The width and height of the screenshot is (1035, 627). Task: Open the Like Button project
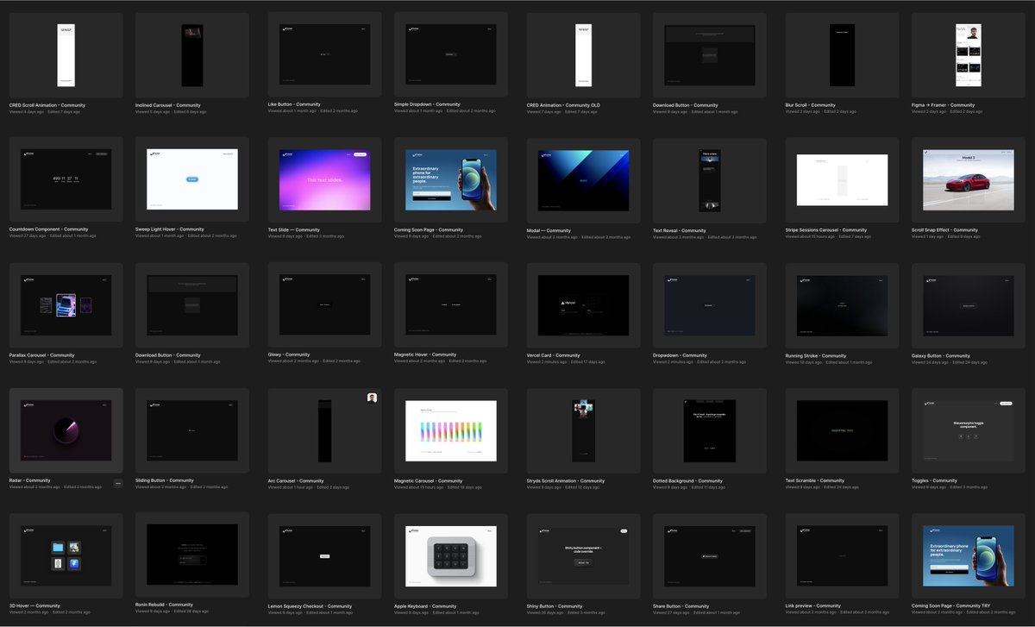click(x=321, y=54)
